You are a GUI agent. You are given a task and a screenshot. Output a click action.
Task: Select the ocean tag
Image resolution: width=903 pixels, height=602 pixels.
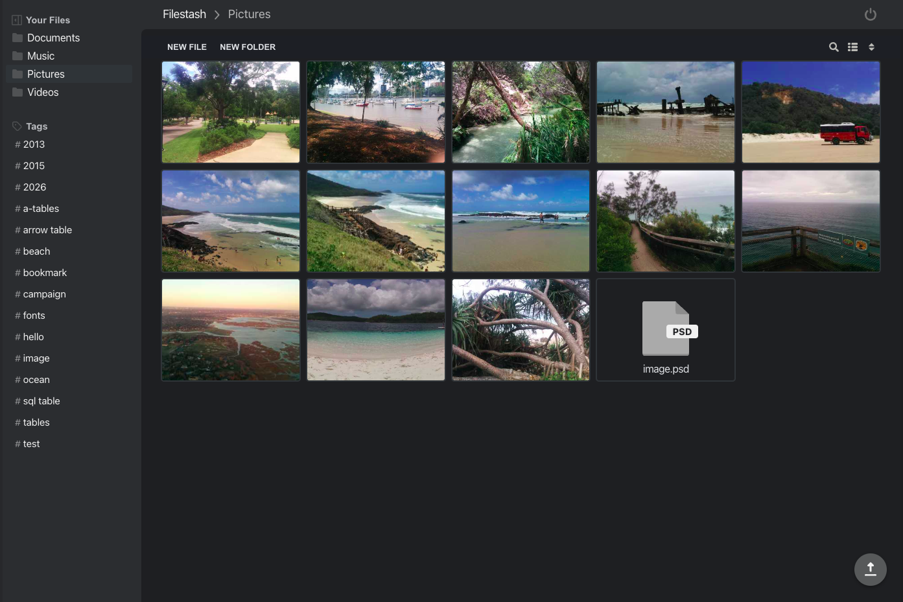click(x=32, y=380)
